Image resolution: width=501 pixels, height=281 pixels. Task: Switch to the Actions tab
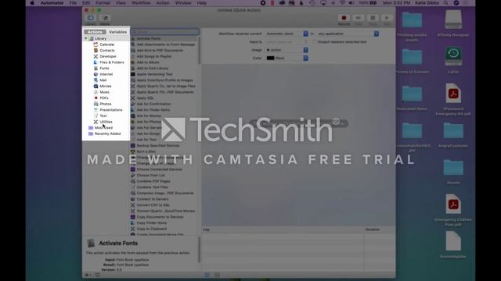tap(95, 32)
